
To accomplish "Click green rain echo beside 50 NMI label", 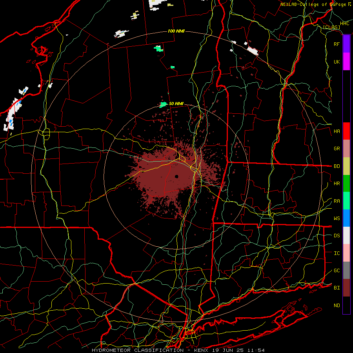I will click(163, 105).
